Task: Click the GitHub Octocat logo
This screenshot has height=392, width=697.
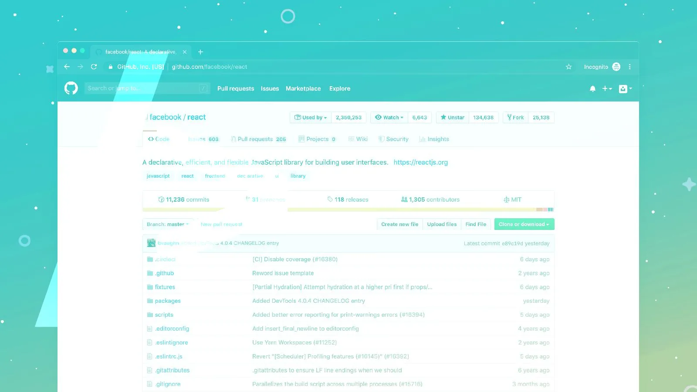Action: pos(71,88)
